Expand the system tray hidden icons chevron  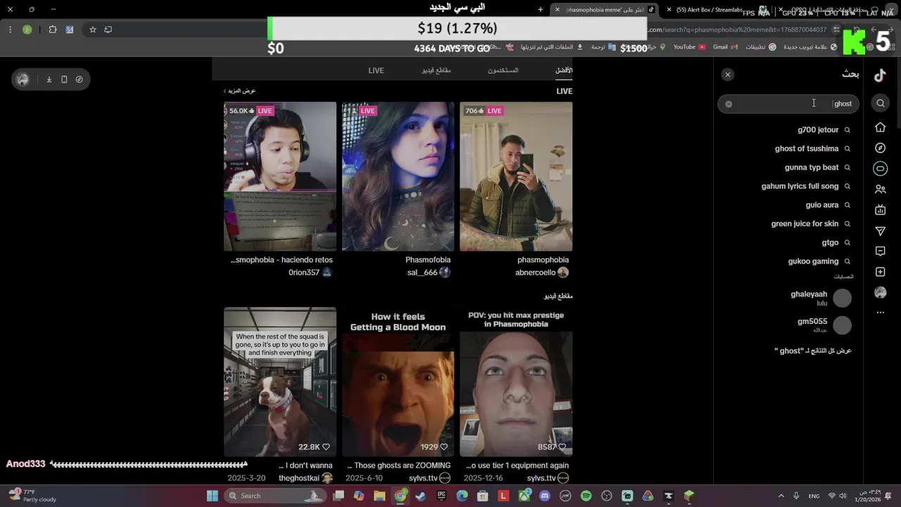tap(781, 496)
